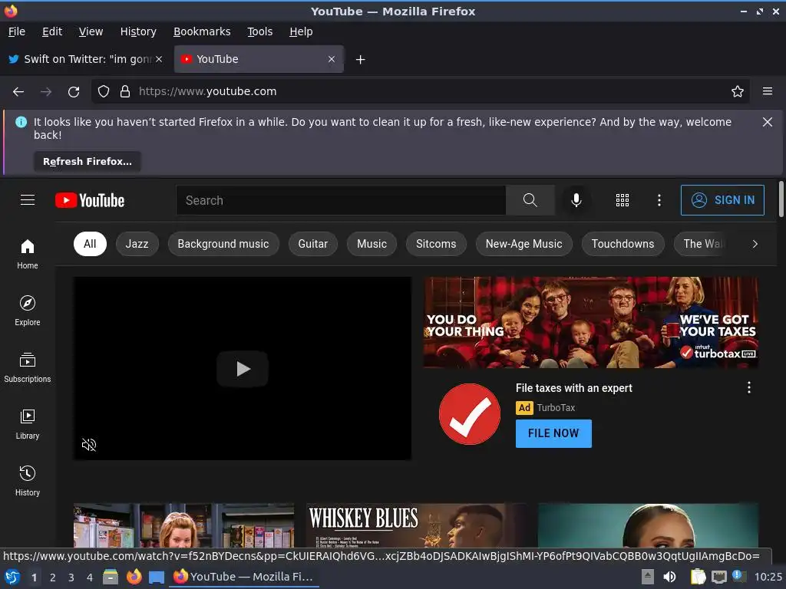Click YouTube Mozilla Firefox taskbar entry
Screen dimensions: 786x589
click(x=243, y=577)
